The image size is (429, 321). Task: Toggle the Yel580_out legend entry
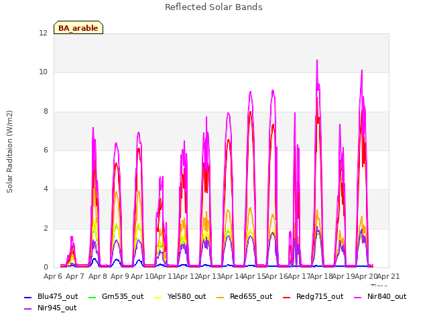tap(180, 296)
